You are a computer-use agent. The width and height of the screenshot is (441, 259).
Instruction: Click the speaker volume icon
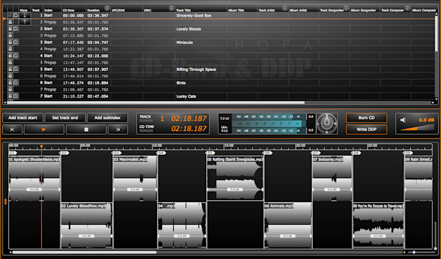tap(403, 120)
